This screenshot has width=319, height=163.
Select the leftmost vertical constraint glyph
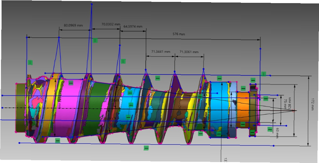(30, 62)
